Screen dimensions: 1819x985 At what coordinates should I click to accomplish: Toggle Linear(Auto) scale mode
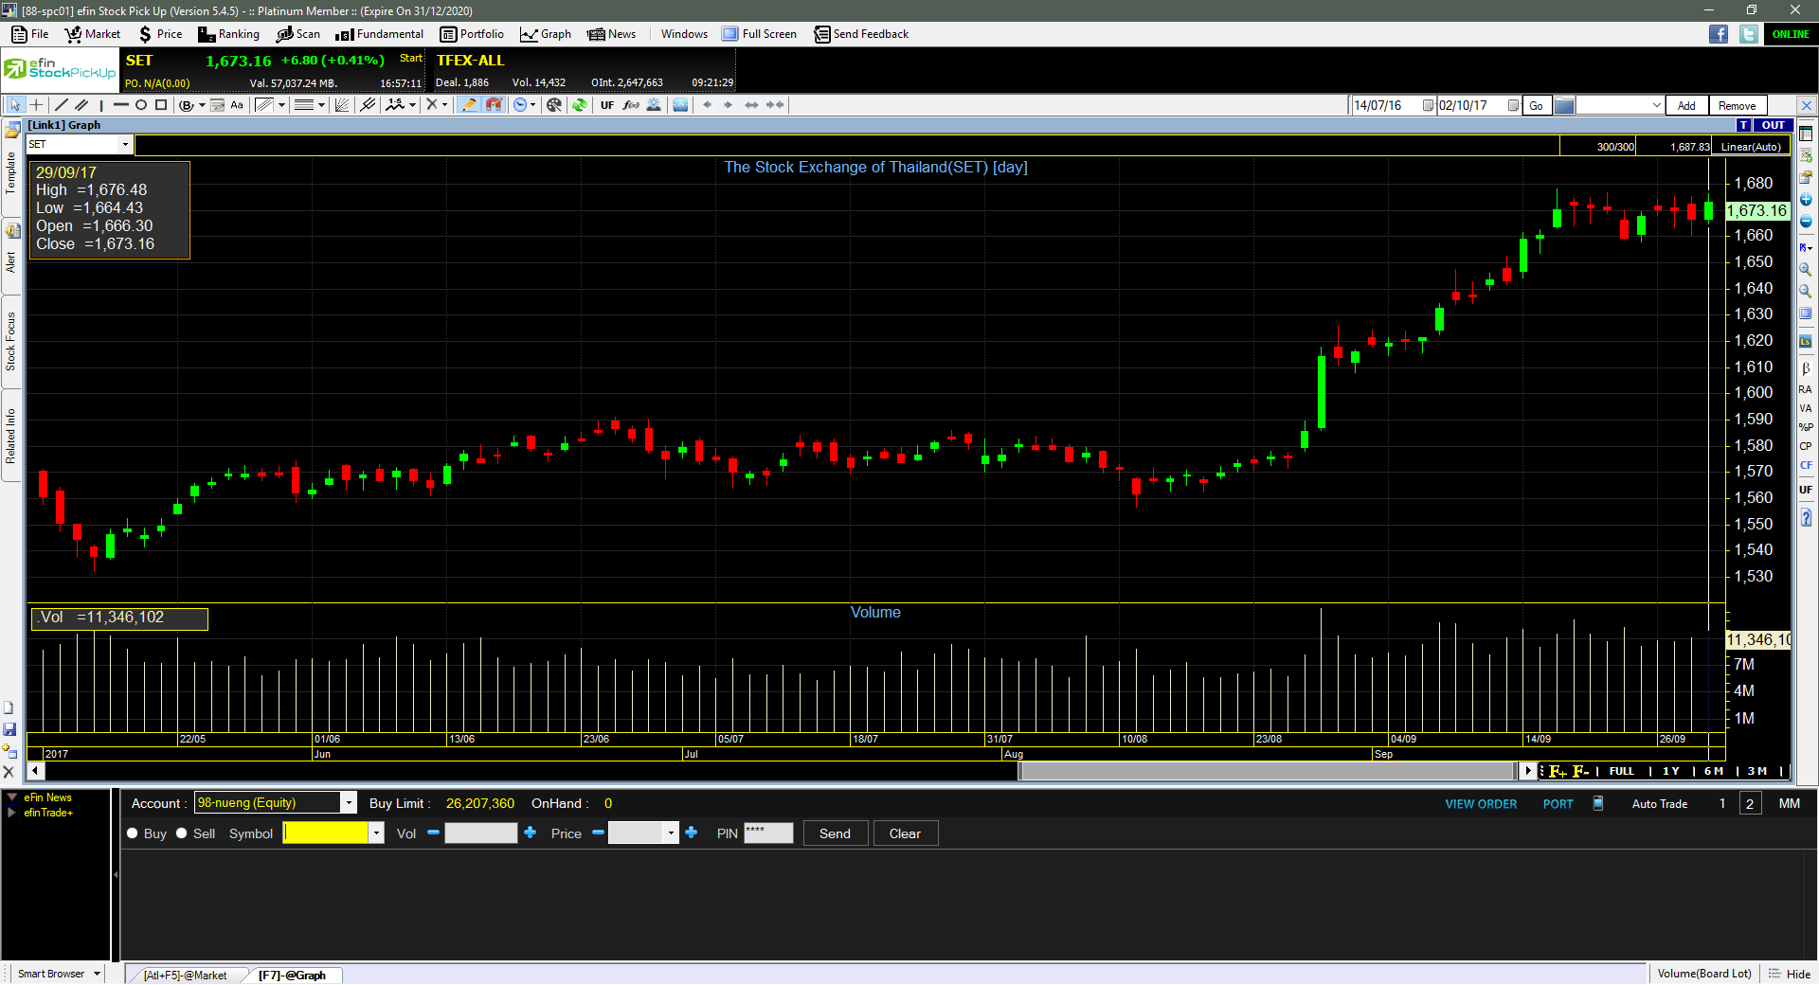1751,147
